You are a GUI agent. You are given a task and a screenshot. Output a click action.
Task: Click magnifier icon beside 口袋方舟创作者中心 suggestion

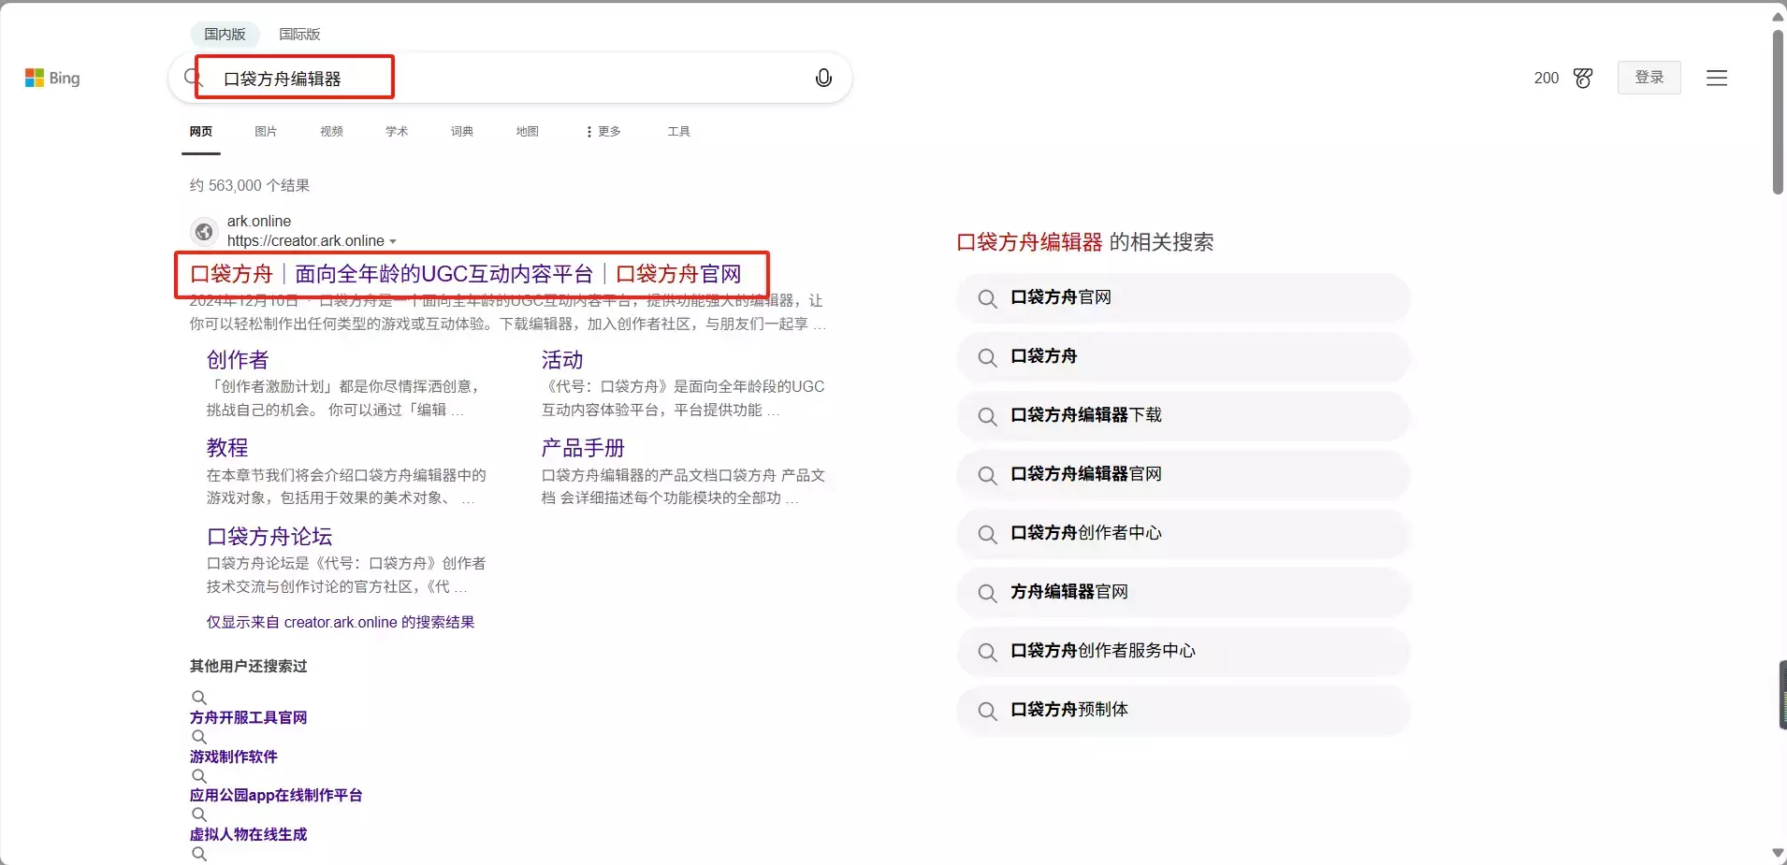coord(987,534)
